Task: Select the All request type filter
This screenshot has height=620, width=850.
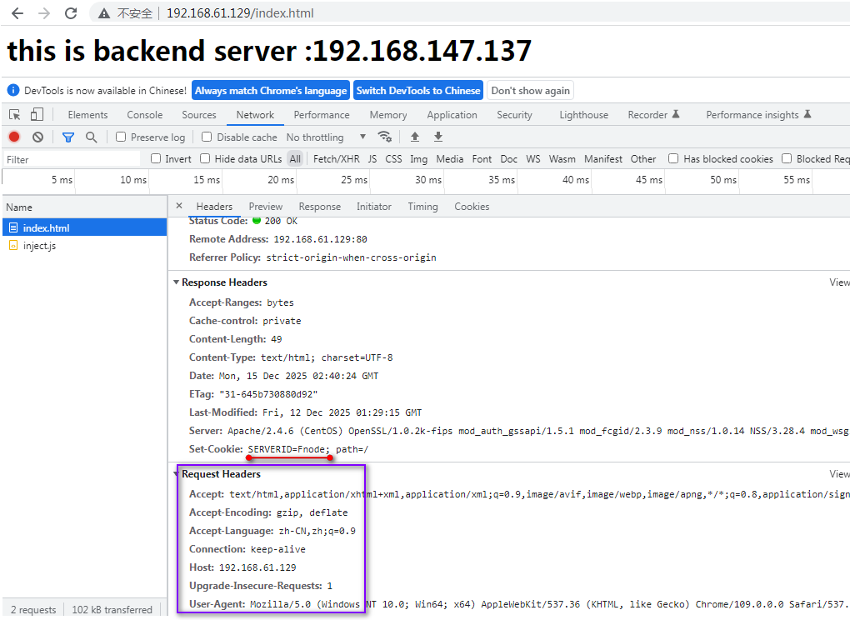Action: [295, 159]
